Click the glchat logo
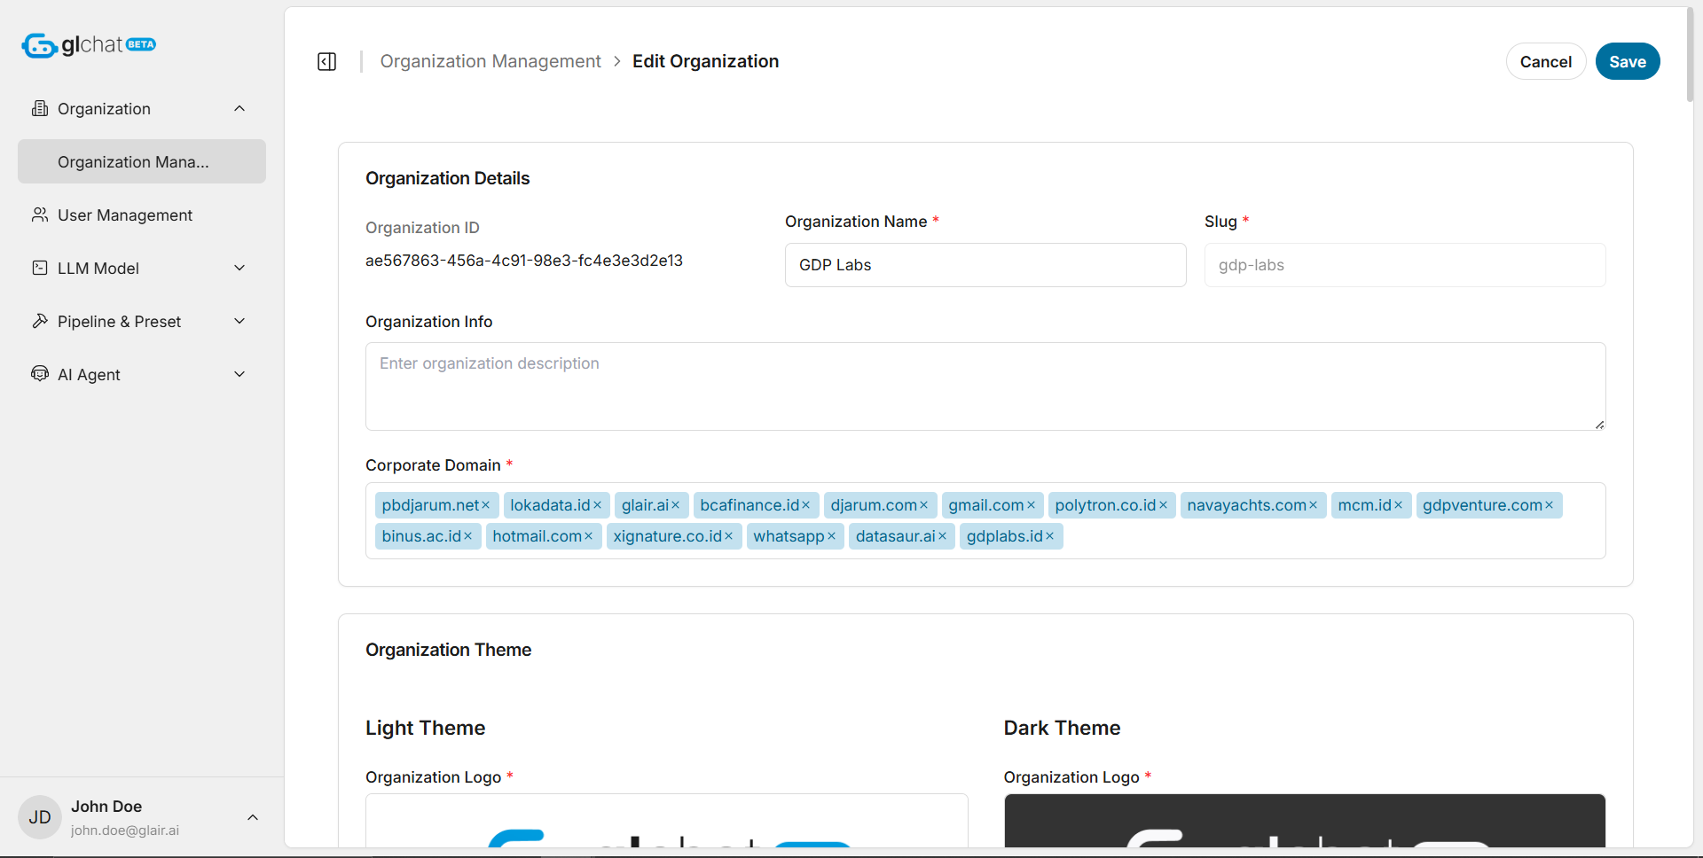The height and width of the screenshot is (858, 1703). click(89, 45)
